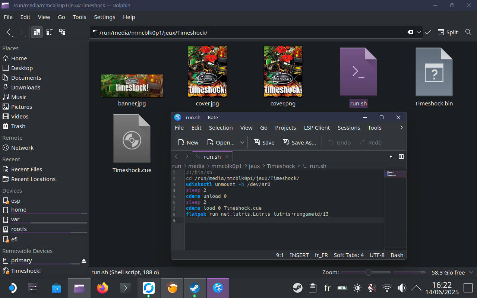The height and width of the screenshot is (298, 477).
Task: Expand hidden Kate menus with chevron
Action: click(x=401, y=128)
